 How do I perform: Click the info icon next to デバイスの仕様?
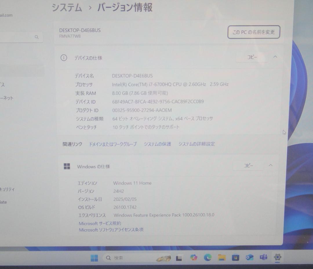[x=64, y=57]
